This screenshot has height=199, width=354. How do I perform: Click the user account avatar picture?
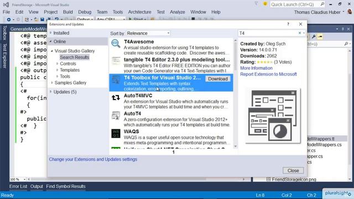(350, 12)
